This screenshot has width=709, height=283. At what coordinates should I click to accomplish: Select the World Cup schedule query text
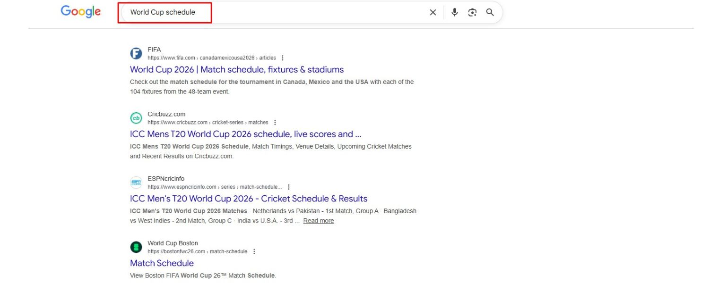[x=163, y=12]
